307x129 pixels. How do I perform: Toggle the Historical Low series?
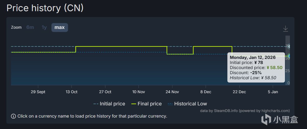190,104
